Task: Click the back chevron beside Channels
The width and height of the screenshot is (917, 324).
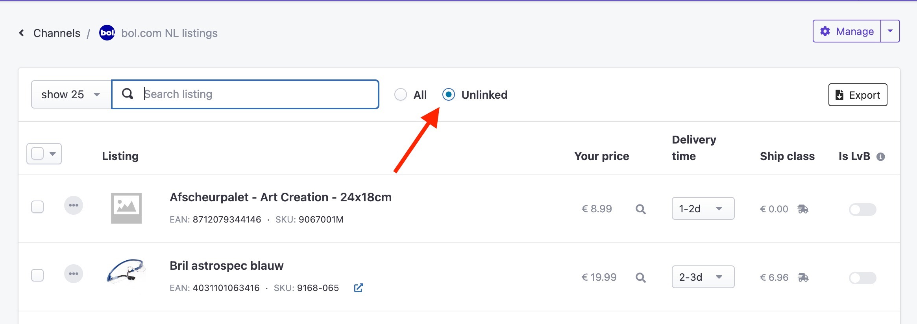Action: click(22, 33)
